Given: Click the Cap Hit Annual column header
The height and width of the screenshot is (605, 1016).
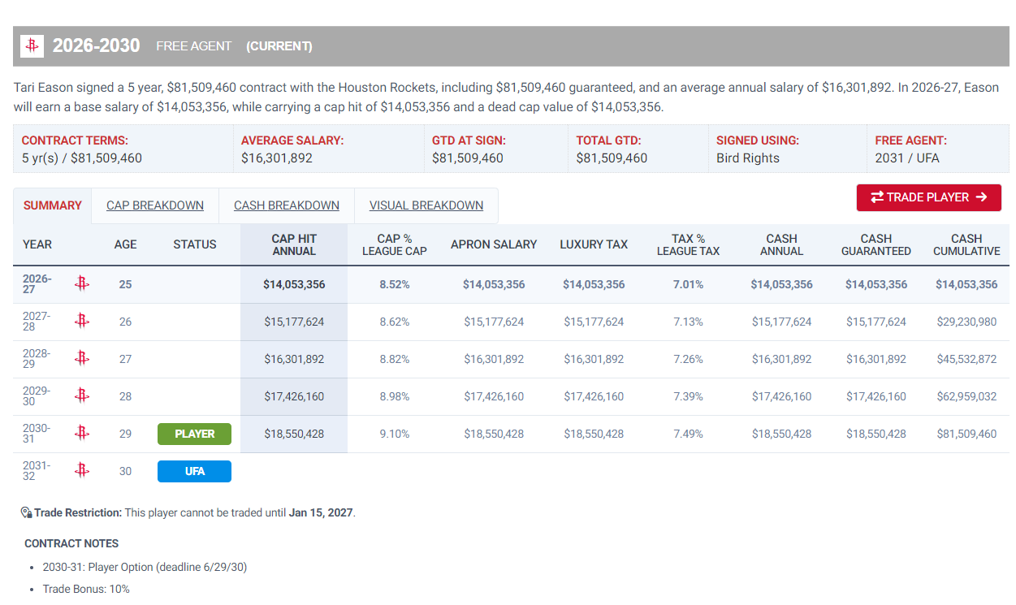Looking at the screenshot, I should 294,244.
